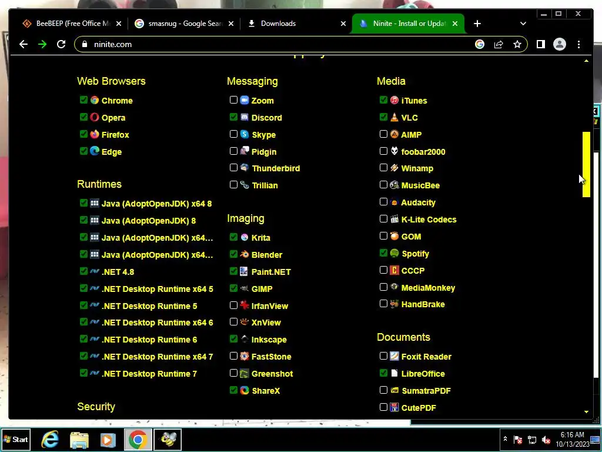
Task: Click the ShareX colorful icon
Action: (x=245, y=391)
